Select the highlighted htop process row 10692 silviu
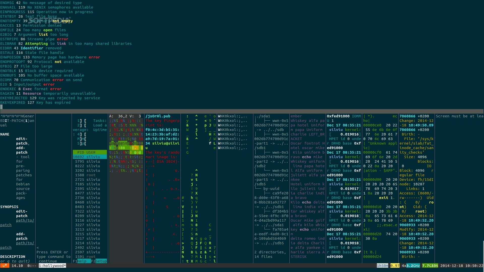Screen dimensions: 484x272 tap(90, 157)
